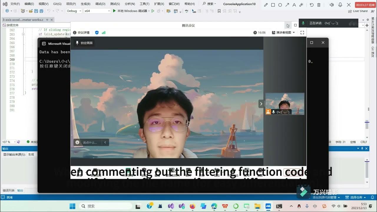Click 选择仓库 in status bar
Viewport: 377px width, 212px height.
355,197
